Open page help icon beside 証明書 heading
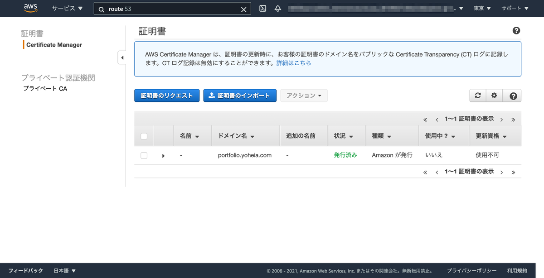544x278 pixels. coord(516,31)
